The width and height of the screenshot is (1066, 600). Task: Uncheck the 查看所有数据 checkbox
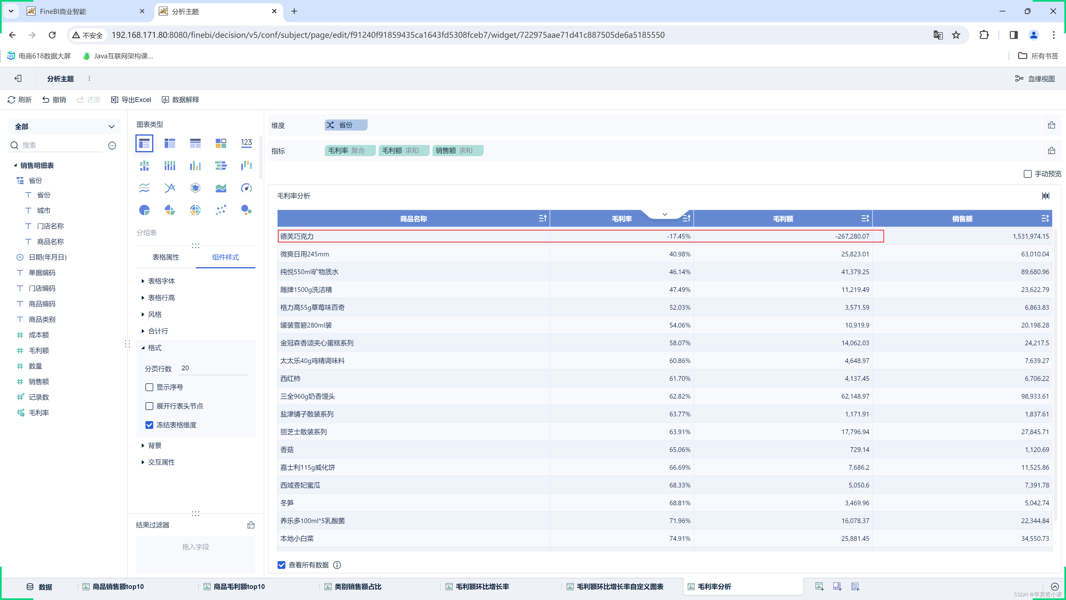(x=281, y=565)
